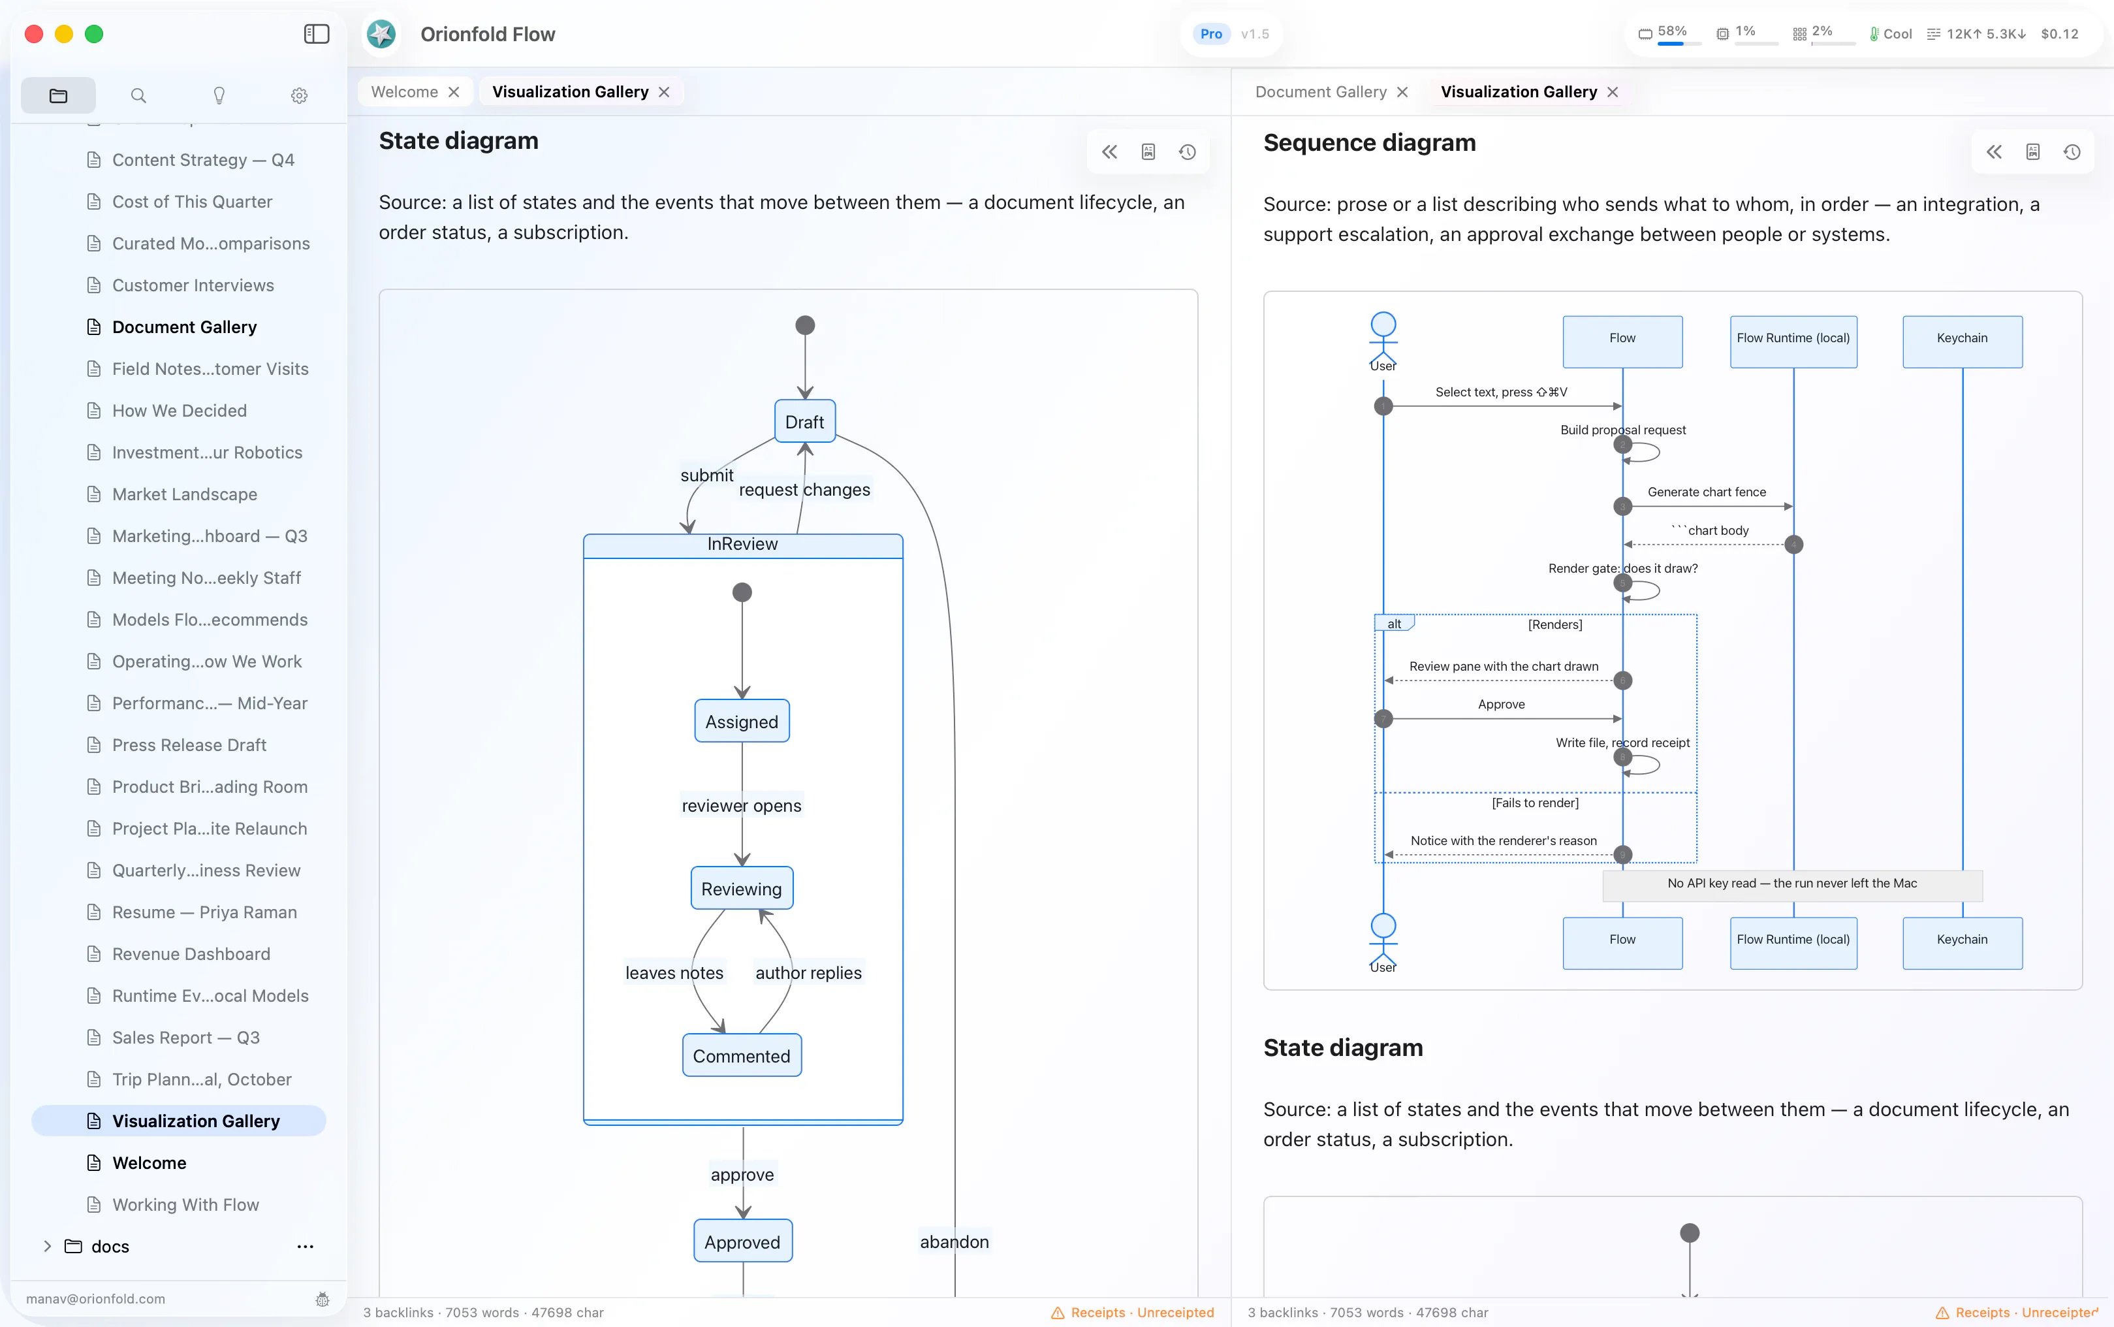
Task: Close the Document Gallery tab
Action: tap(1402, 92)
